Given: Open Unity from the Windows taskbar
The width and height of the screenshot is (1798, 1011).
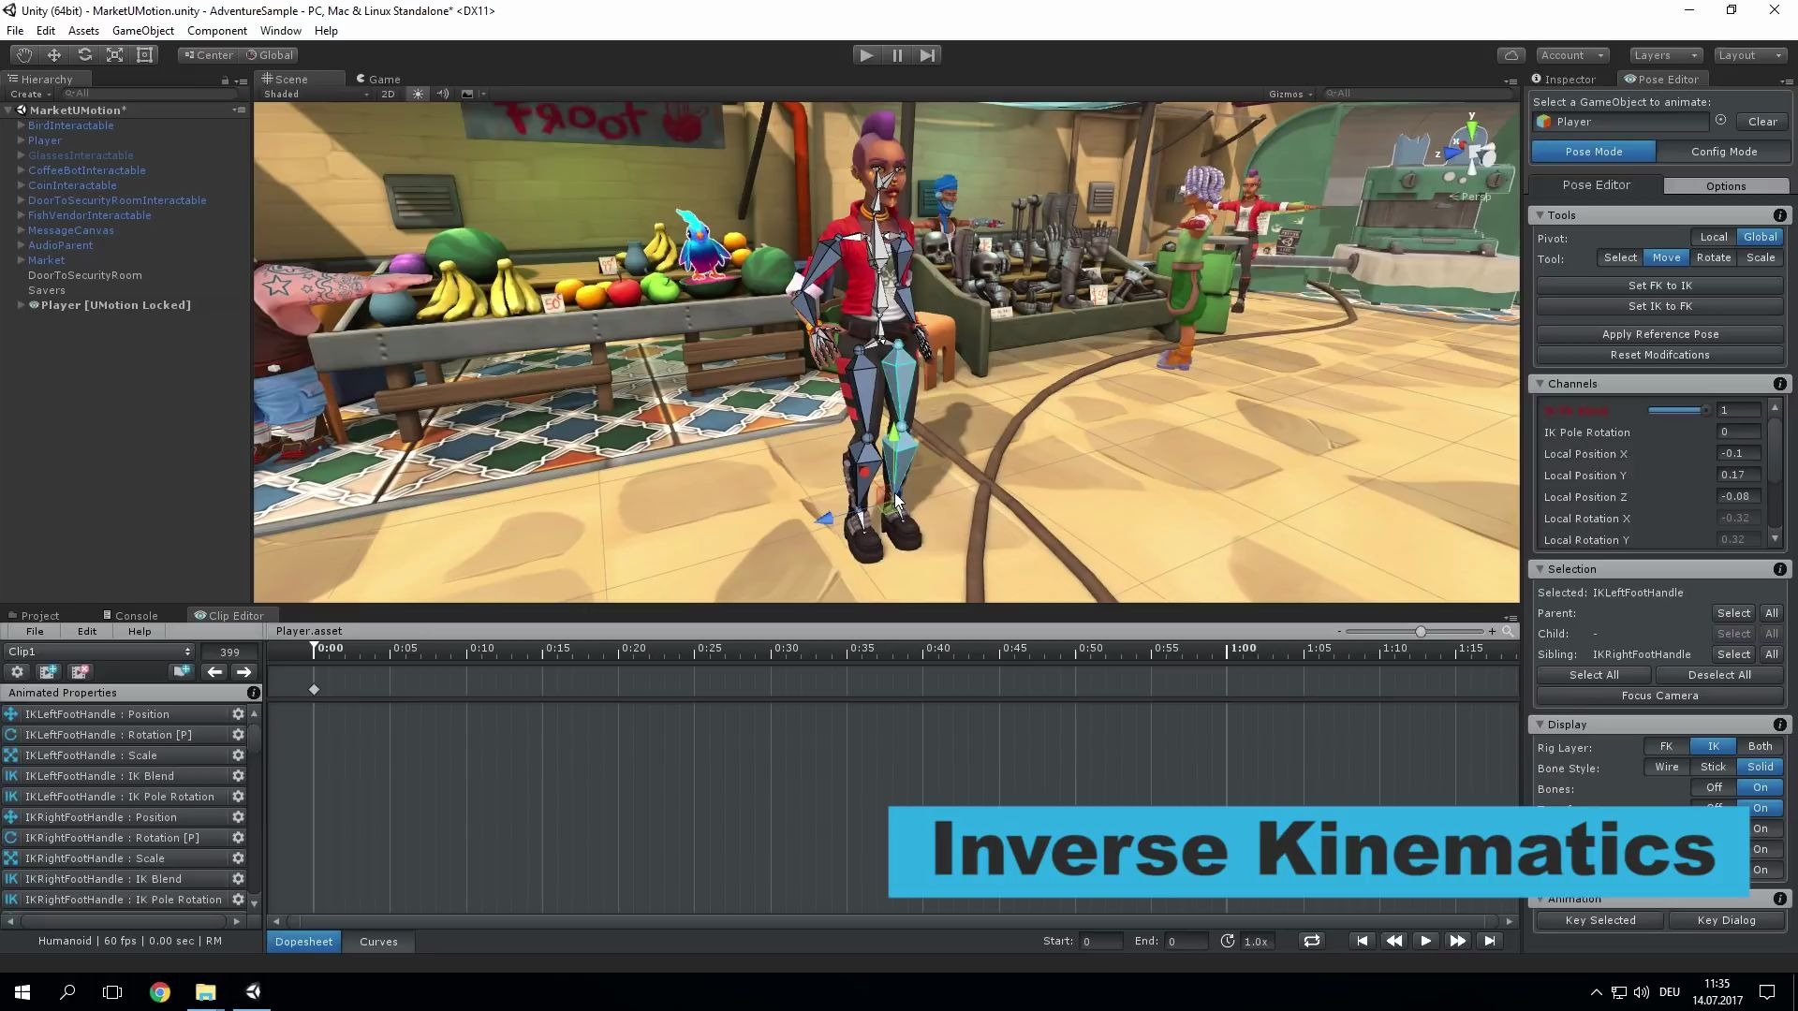Looking at the screenshot, I should click(x=253, y=991).
